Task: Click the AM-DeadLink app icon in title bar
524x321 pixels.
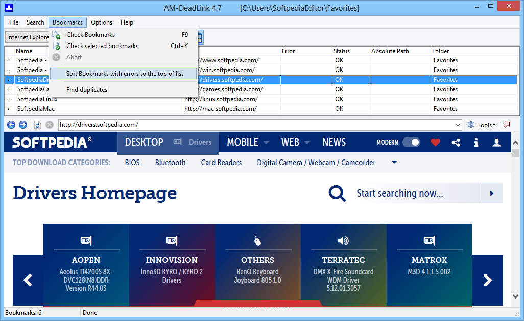Action: pyautogui.click(x=9, y=7)
